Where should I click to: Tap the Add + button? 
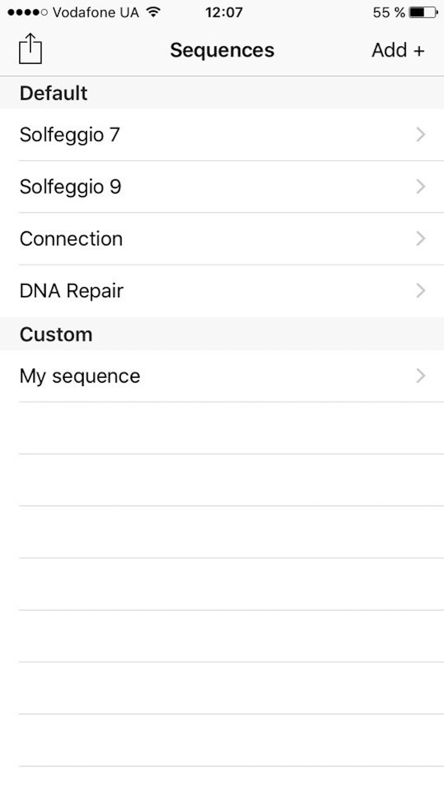pyautogui.click(x=398, y=50)
